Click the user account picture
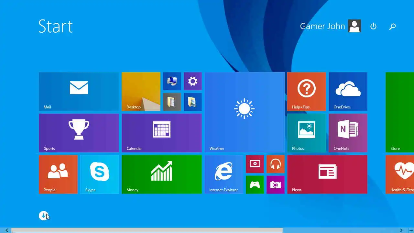Screen dimensions: 414x233 (354, 26)
